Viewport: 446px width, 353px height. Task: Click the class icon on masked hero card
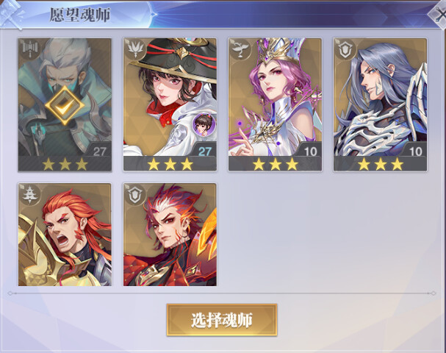29,49
